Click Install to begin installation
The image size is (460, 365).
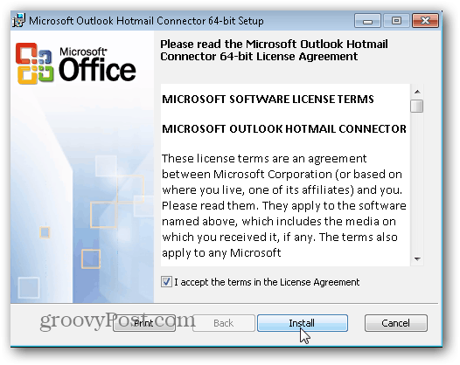[x=303, y=323]
